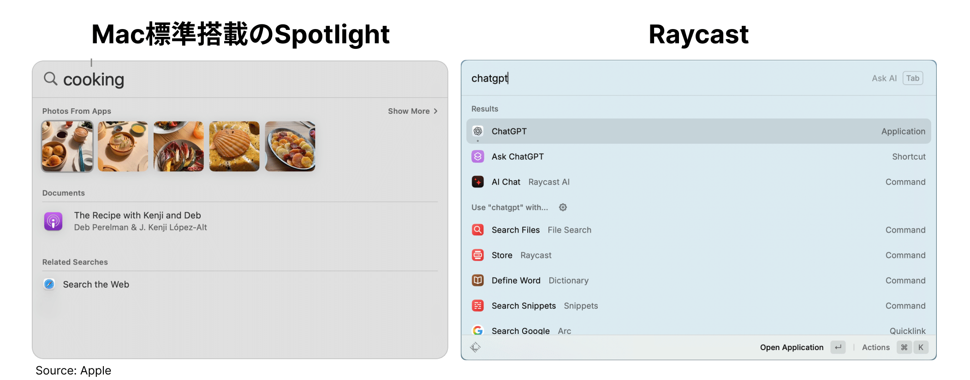Open fallback settings gear next to Use "chatgpt" with
The image size is (970, 380).
tap(563, 207)
